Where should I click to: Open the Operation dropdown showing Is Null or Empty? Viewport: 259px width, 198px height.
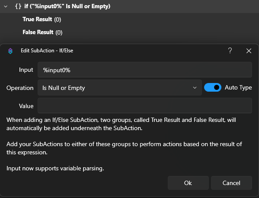pyautogui.click(x=120, y=88)
